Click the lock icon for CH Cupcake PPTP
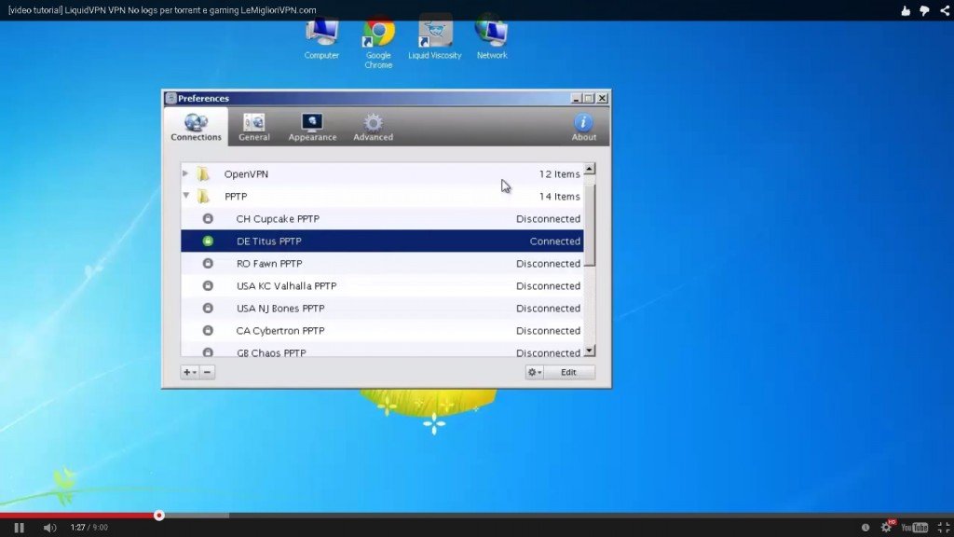This screenshot has width=954, height=537. pyautogui.click(x=208, y=218)
